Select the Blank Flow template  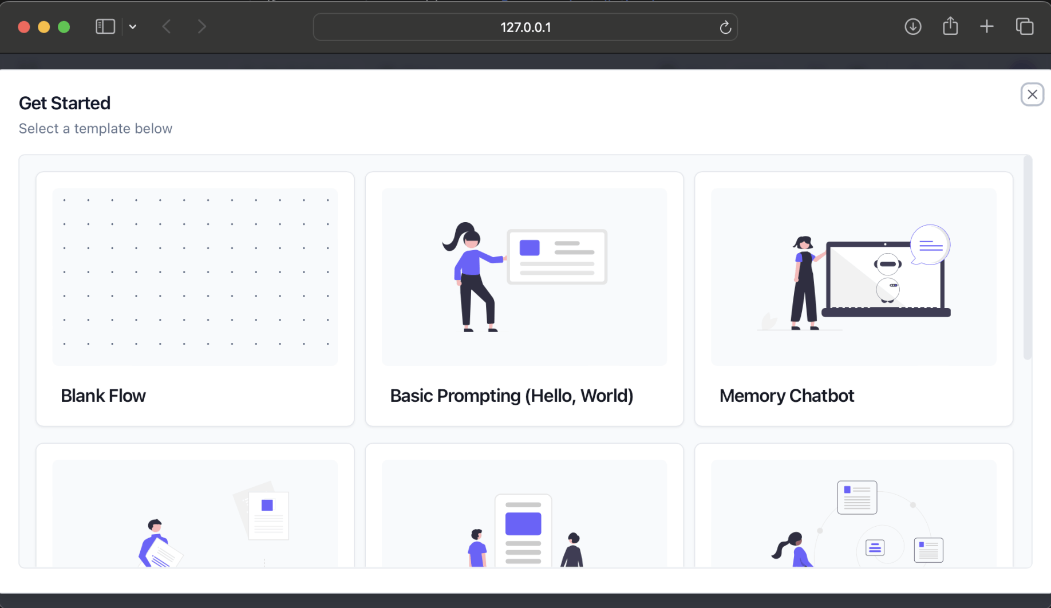[x=195, y=299]
